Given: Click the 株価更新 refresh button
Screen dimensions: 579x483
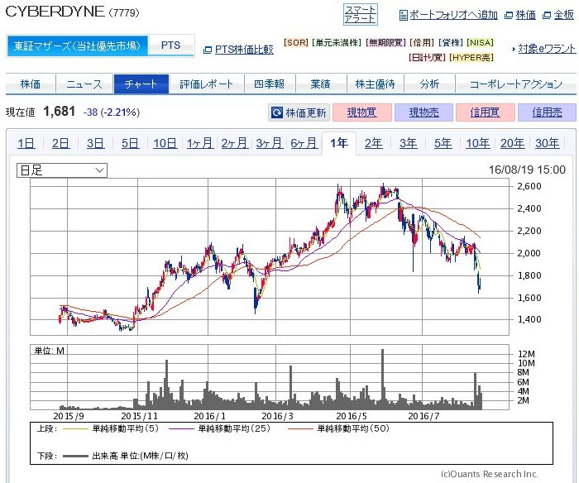Looking at the screenshot, I should point(299,112).
